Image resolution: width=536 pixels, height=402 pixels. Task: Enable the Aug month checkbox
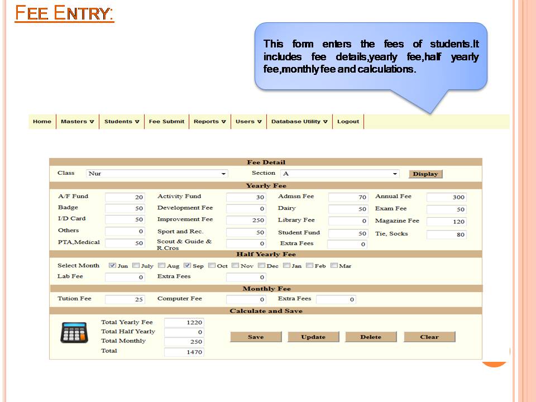162,266
